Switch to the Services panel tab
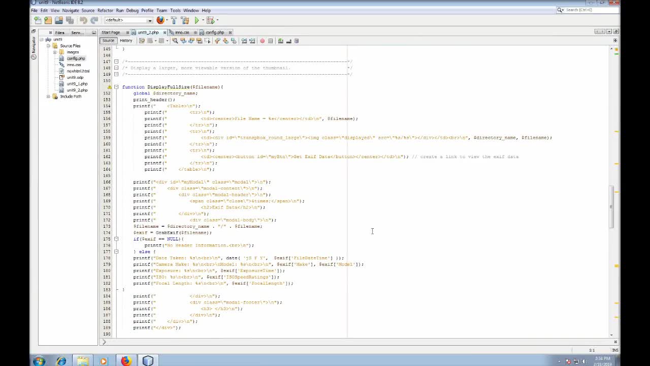Screen dimensions: 650x366 77,33
